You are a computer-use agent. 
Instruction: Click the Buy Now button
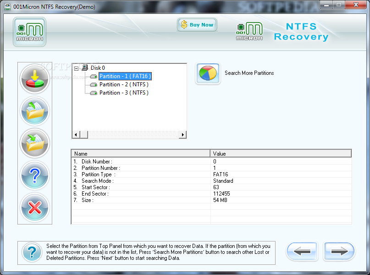pos(197,25)
